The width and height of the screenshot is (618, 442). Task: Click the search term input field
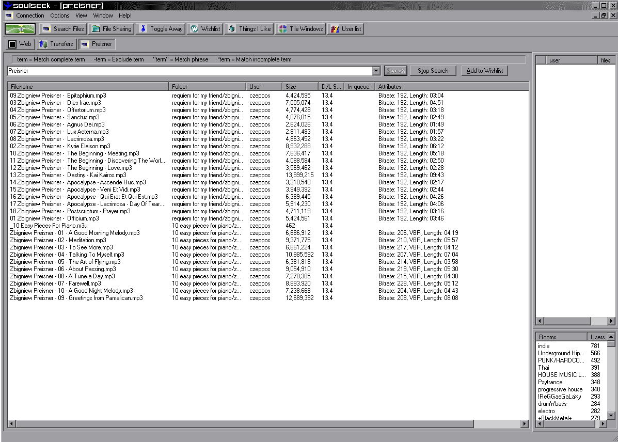[189, 71]
